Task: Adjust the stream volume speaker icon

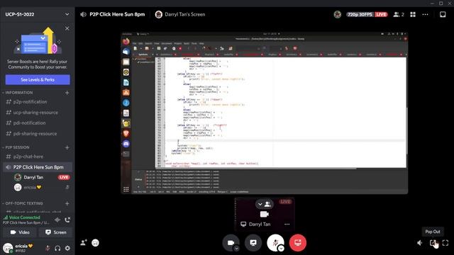Action: (x=420, y=243)
